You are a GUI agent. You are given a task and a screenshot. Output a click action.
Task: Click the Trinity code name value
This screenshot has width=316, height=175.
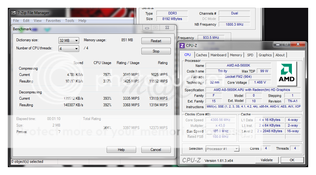coord(222,71)
